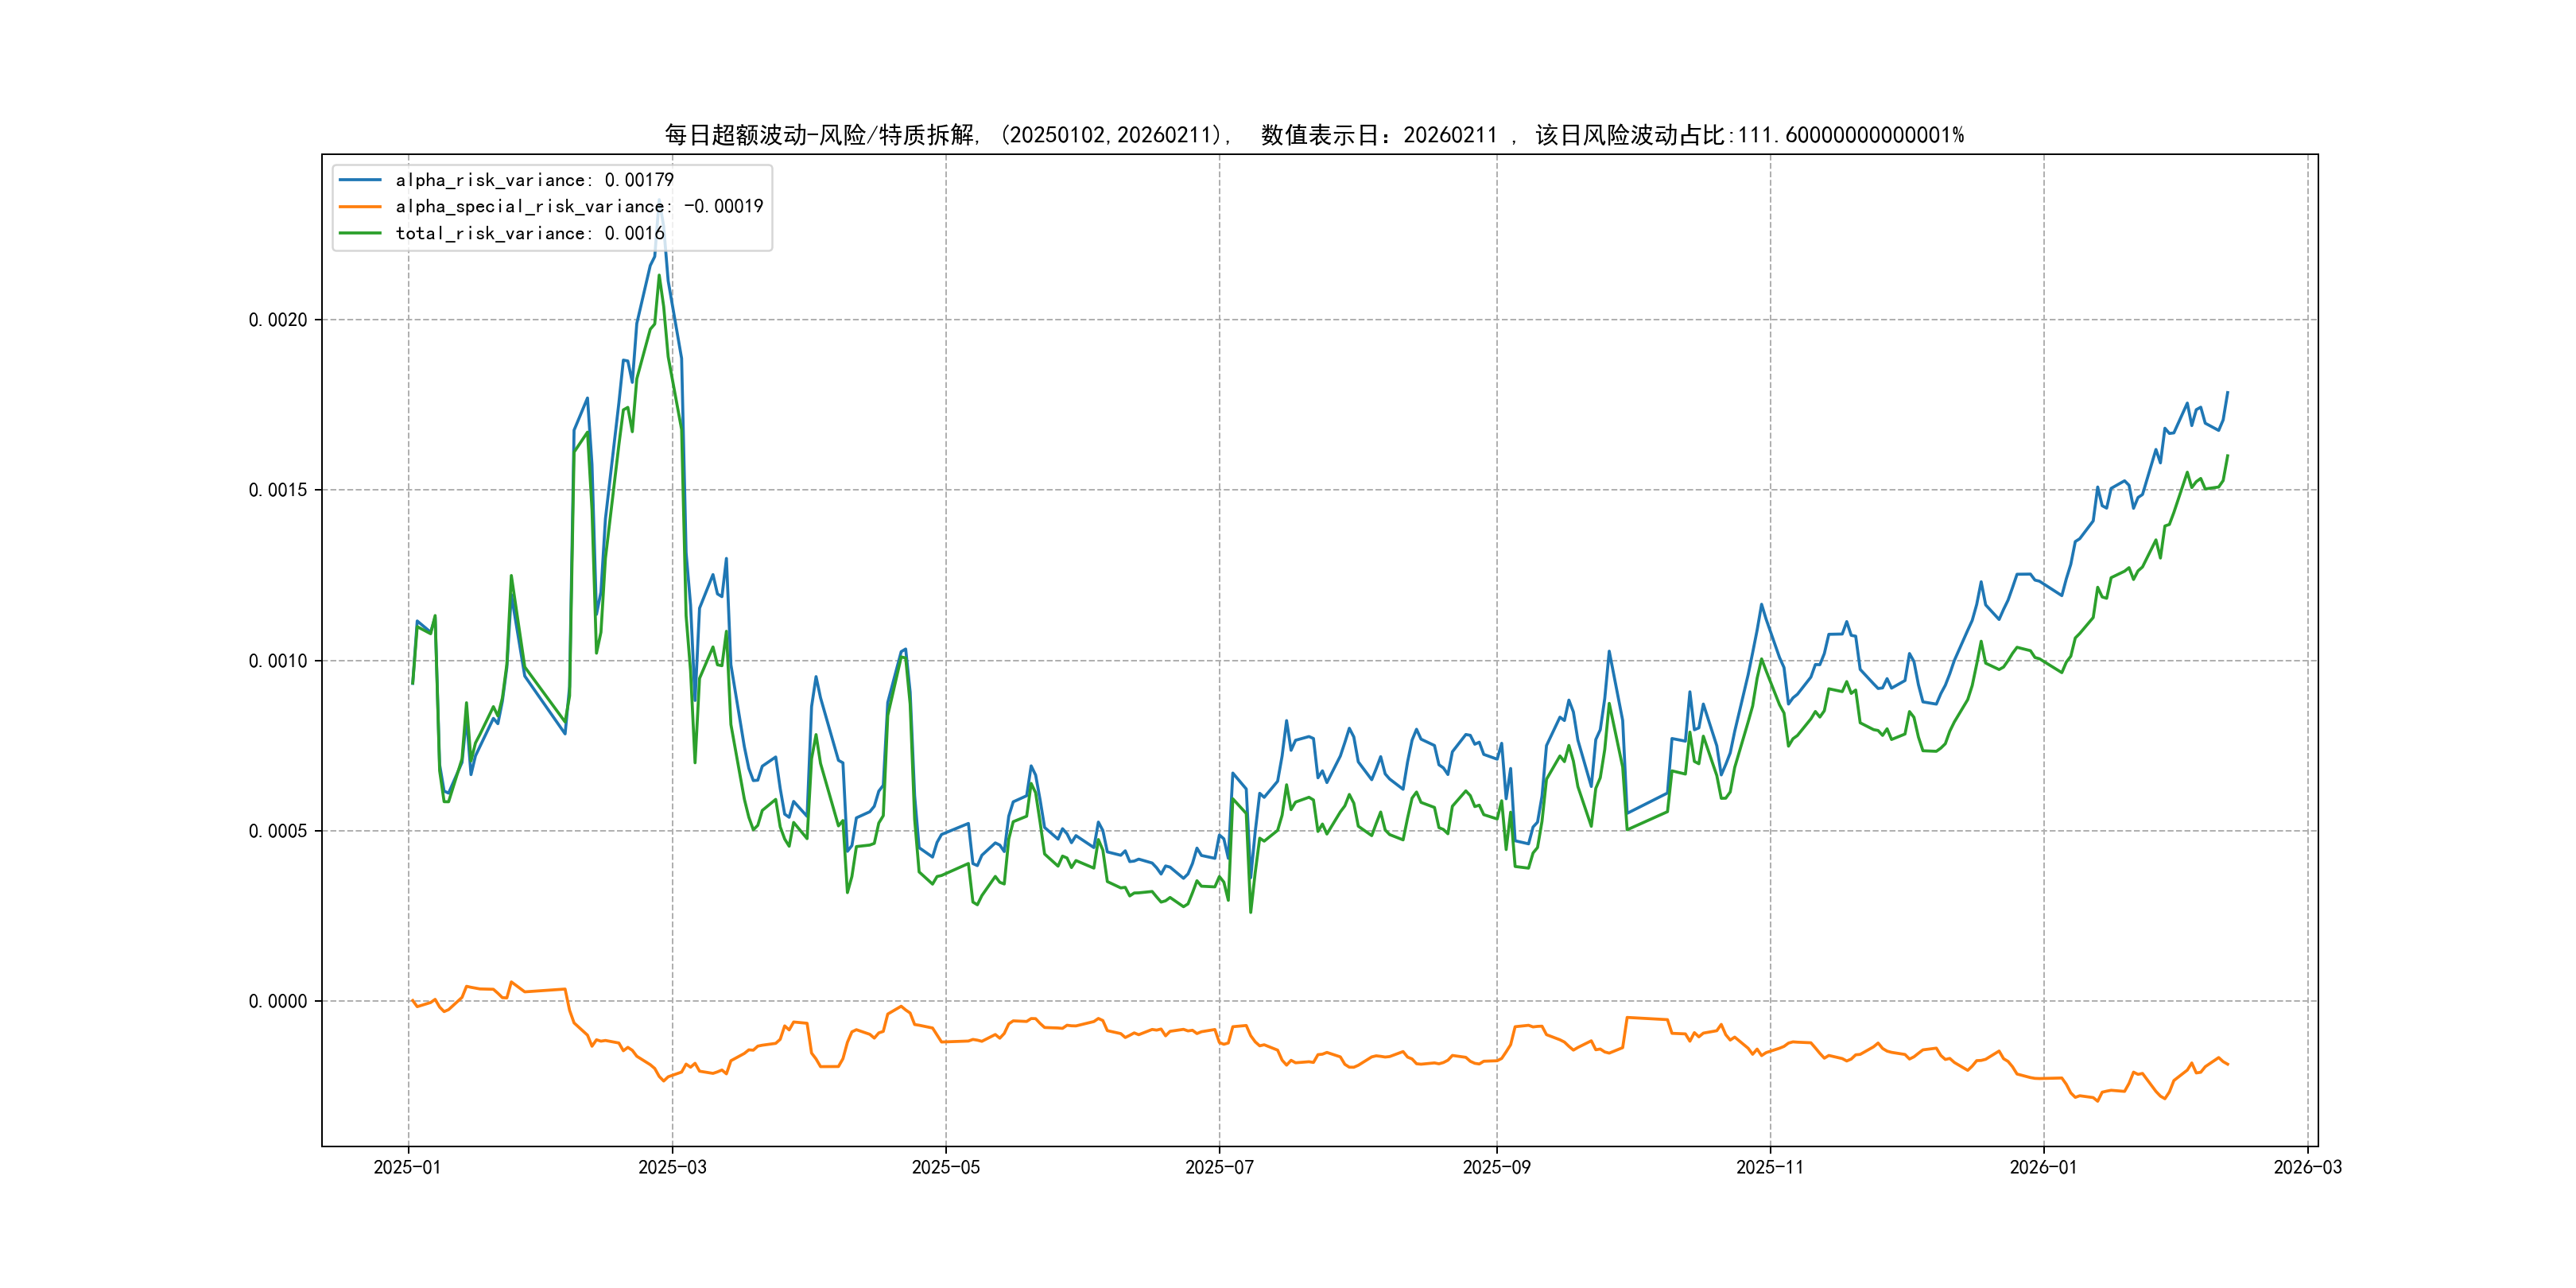Viewport: 2576px width, 1288px height.
Task: Click the 2025-11 x-axis tick label
Action: (1770, 1167)
